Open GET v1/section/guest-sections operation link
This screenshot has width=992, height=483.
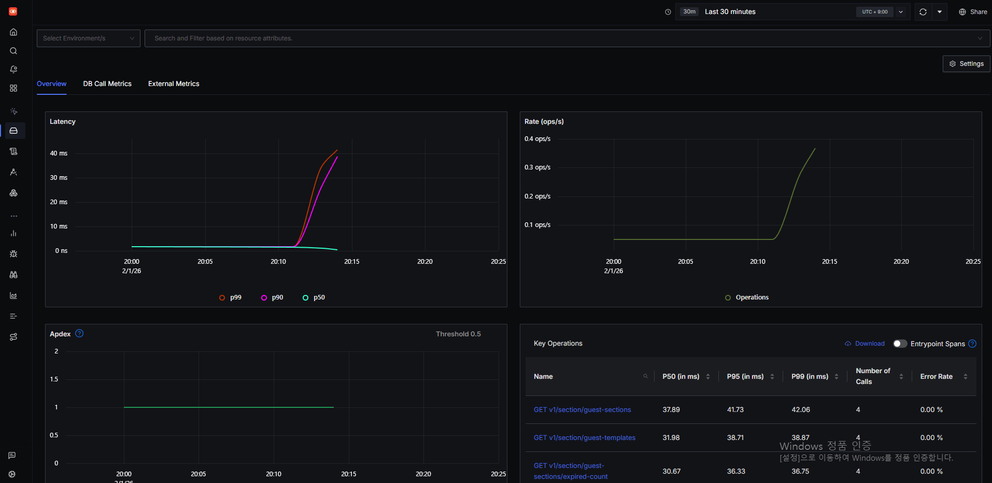pos(582,410)
